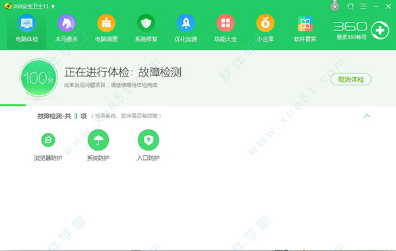The height and width of the screenshot is (251, 396).
Task: Open the medal badge icon in title bar
Action: 335,5
